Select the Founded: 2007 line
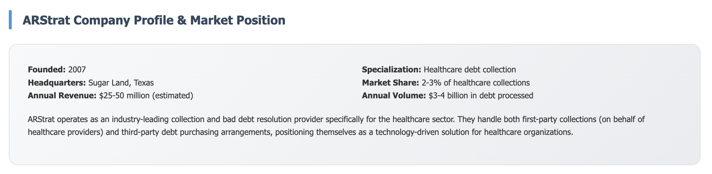The height and width of the screenshot is (174, 712). point(57,69)
